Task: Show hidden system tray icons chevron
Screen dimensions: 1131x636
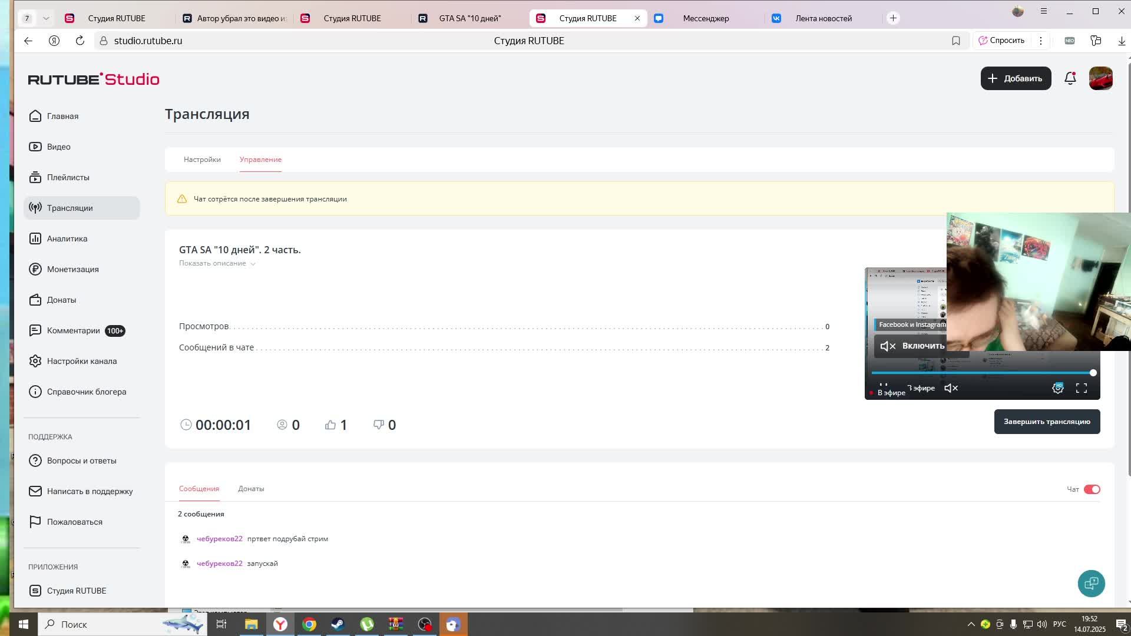Action: [x=971, y=624]
